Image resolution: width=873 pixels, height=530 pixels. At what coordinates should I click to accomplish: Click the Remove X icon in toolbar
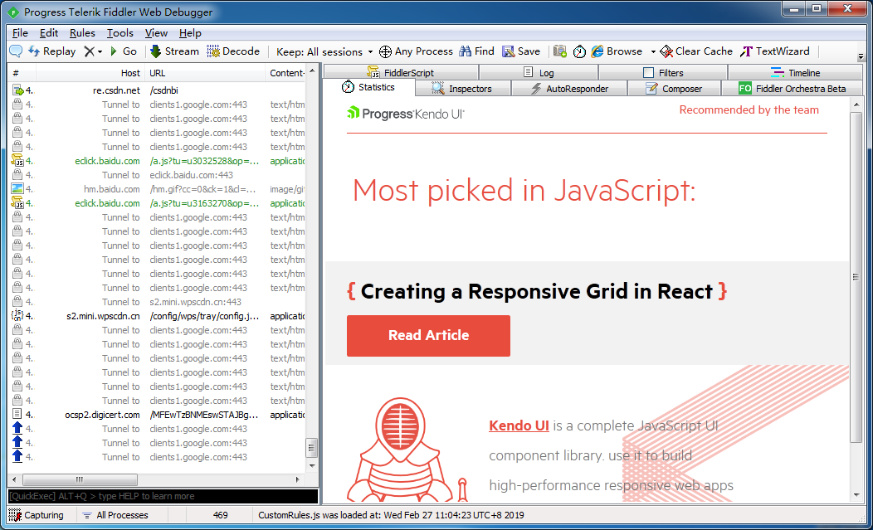click(89, 51)
